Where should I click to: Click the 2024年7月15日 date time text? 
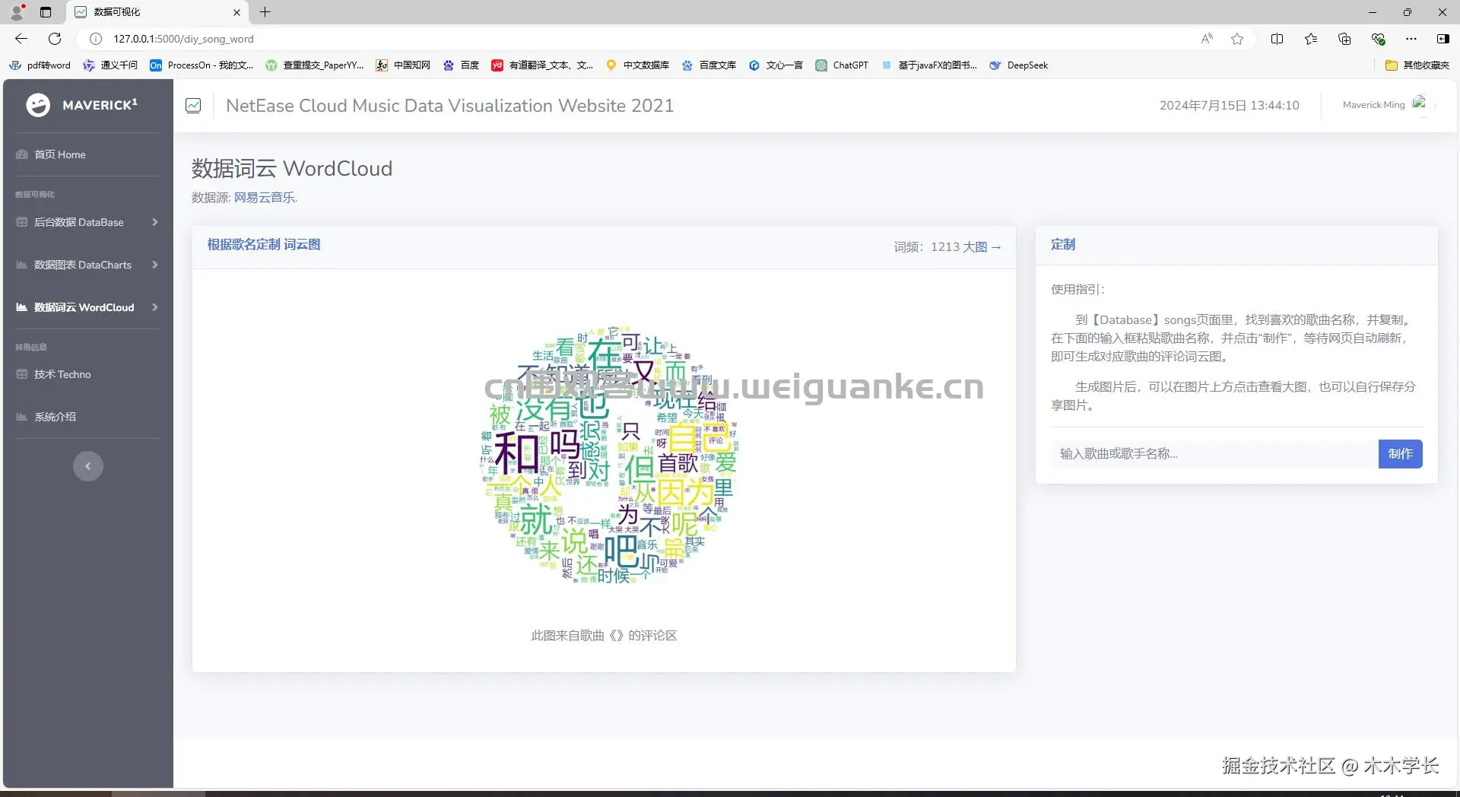pyautogui.click(x=1229, y=106)
